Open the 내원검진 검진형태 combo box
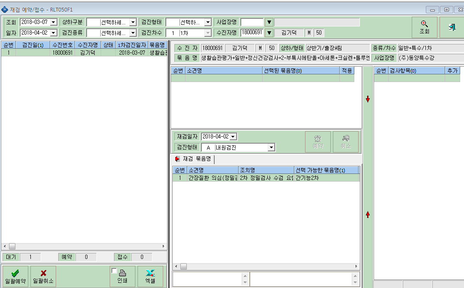This screenshot has height=288, width=464. pos(271,147)
